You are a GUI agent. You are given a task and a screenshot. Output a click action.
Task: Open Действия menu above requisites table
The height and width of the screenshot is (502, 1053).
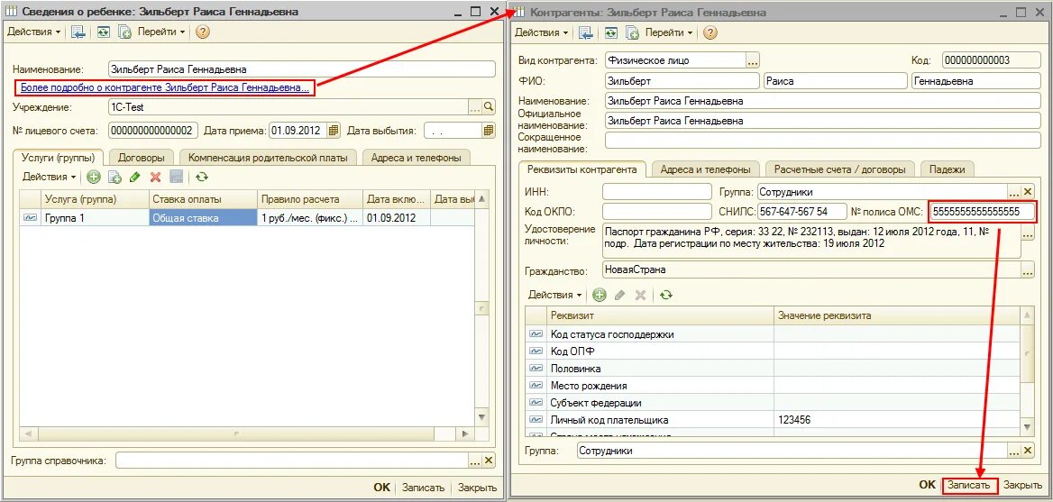click(x=554, y=295)
